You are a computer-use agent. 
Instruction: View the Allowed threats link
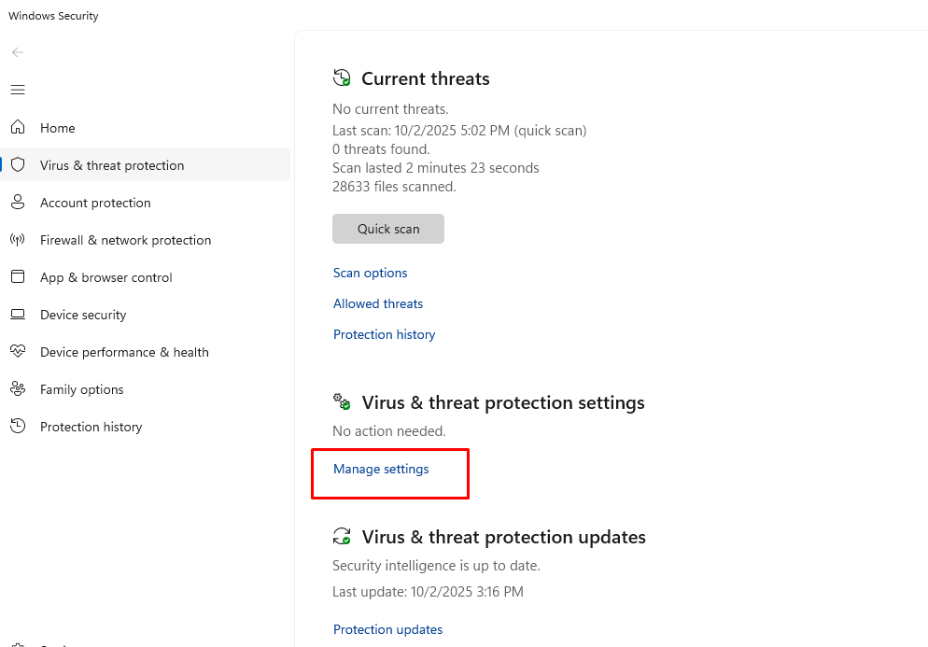378,303
